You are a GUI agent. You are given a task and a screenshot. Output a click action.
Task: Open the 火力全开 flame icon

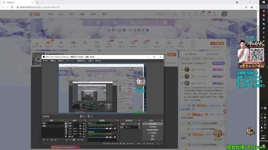[145, 43]
